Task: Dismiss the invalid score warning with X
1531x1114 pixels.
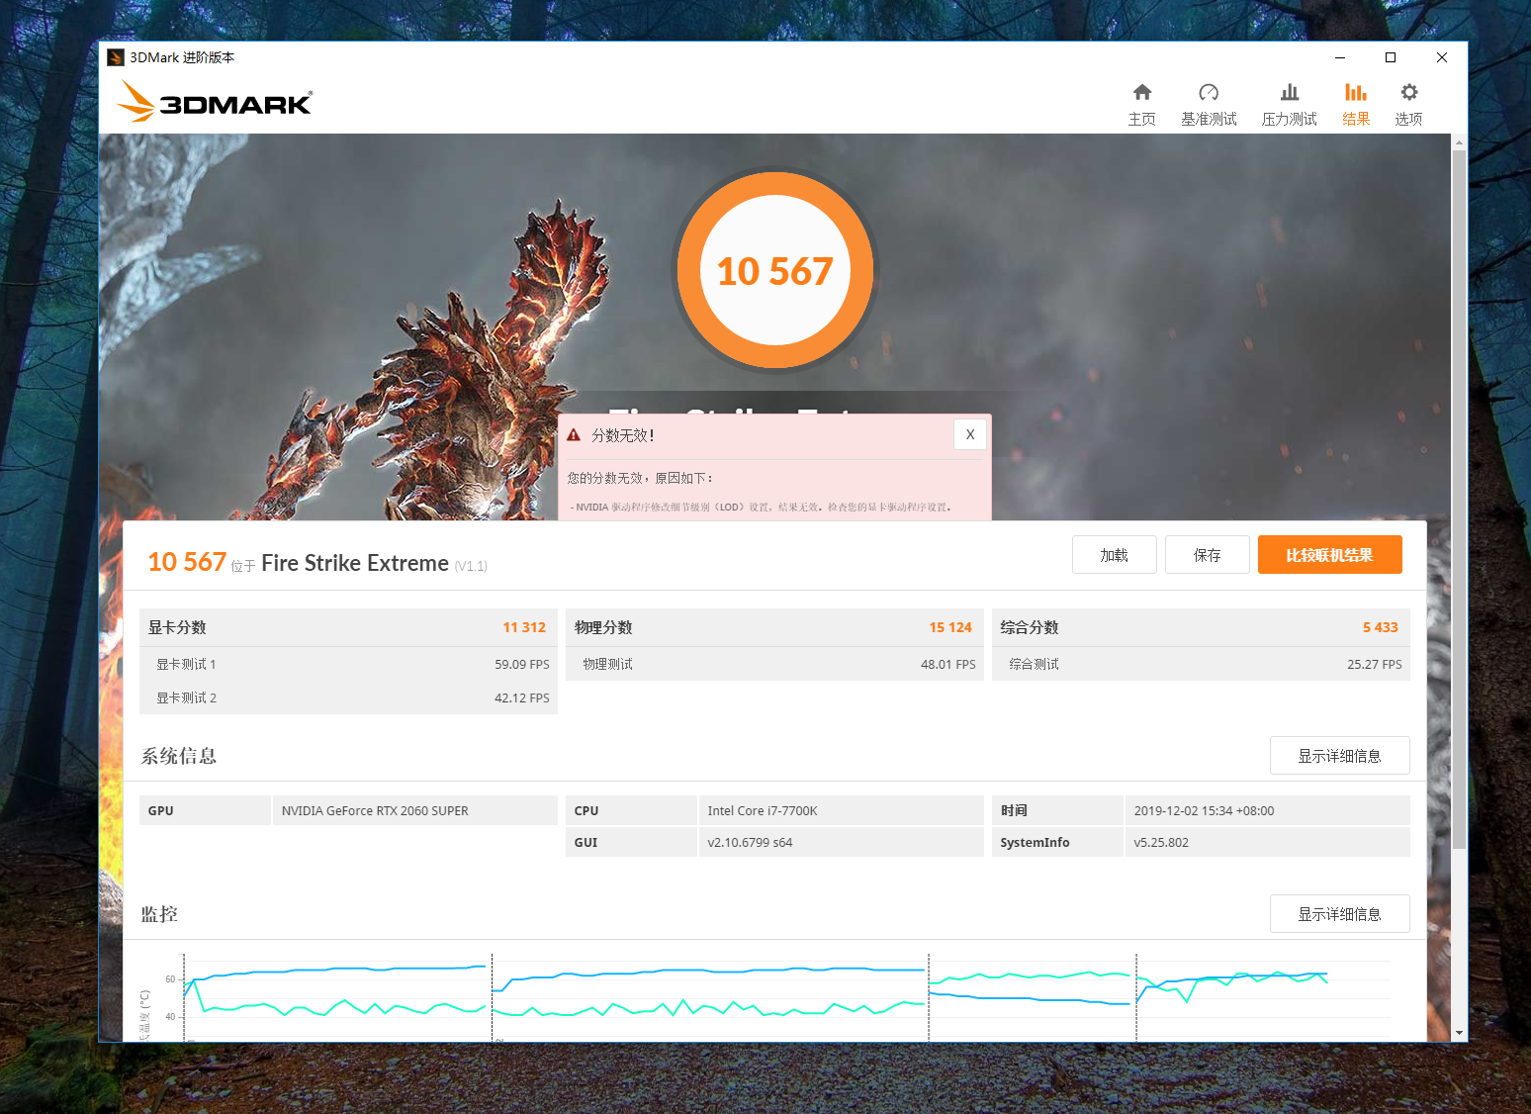Action: [969, 434]
